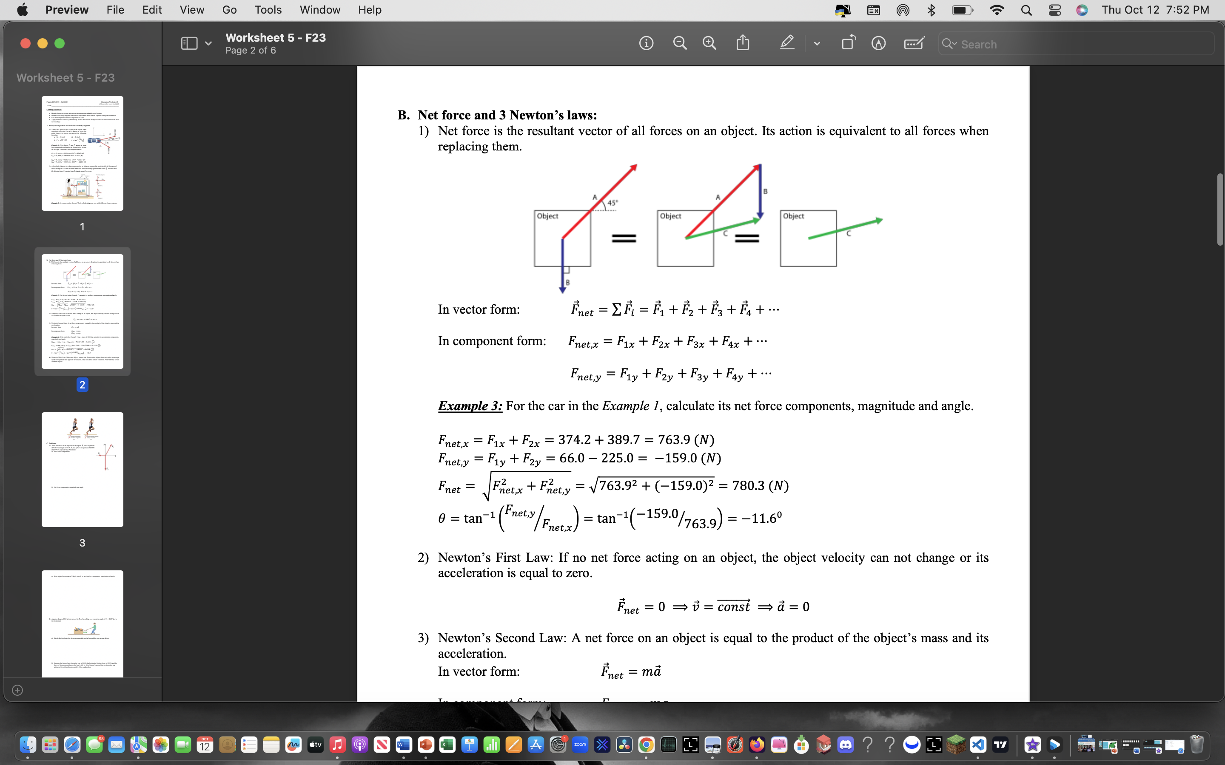The width and height of the screenshot is (1225, 765).
Task: Open the search options dropdown in search field
Action: coord(952,44)
